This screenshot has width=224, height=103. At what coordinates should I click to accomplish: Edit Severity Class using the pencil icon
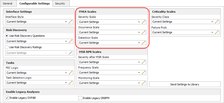point(217,22)
